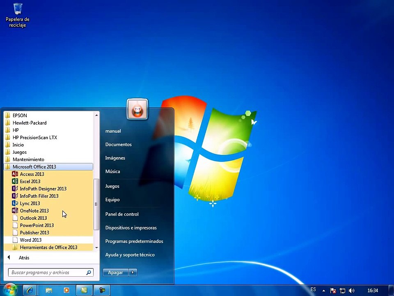Click the search magnifier icon
Image resolution: width=394 pixels, height=296 pixels.
[89, 272]
